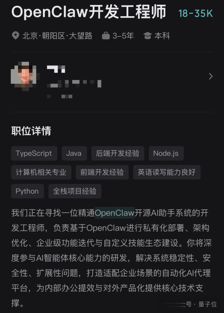This screenshot has height=313, width=224.
Task: Tap the OpenClaw开发工程师 job title
Action: pos(89,12)
